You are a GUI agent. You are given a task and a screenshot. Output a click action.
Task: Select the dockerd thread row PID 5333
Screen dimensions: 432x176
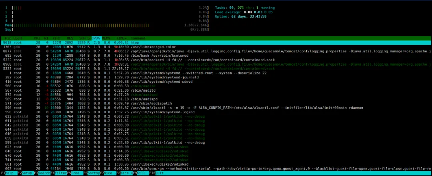216,68
